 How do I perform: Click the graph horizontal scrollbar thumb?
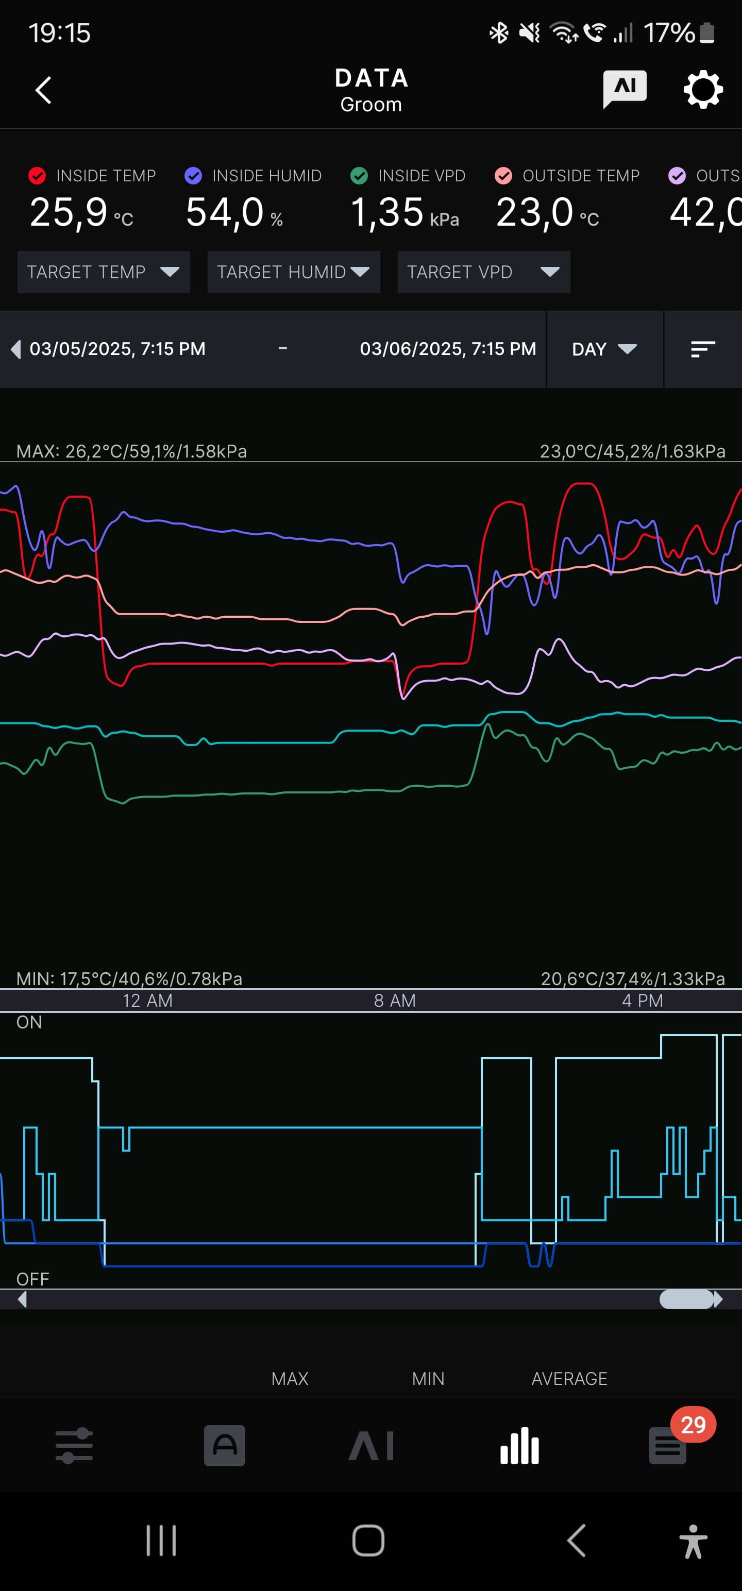[x=686, y=1299]
